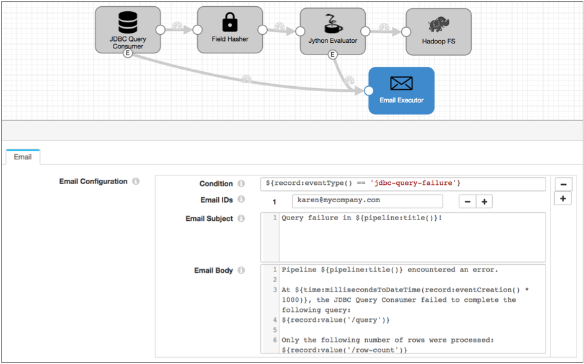584x364 pixels.
Task: Click info icon next to Email Configuration
Action: (x=136, y=182)
